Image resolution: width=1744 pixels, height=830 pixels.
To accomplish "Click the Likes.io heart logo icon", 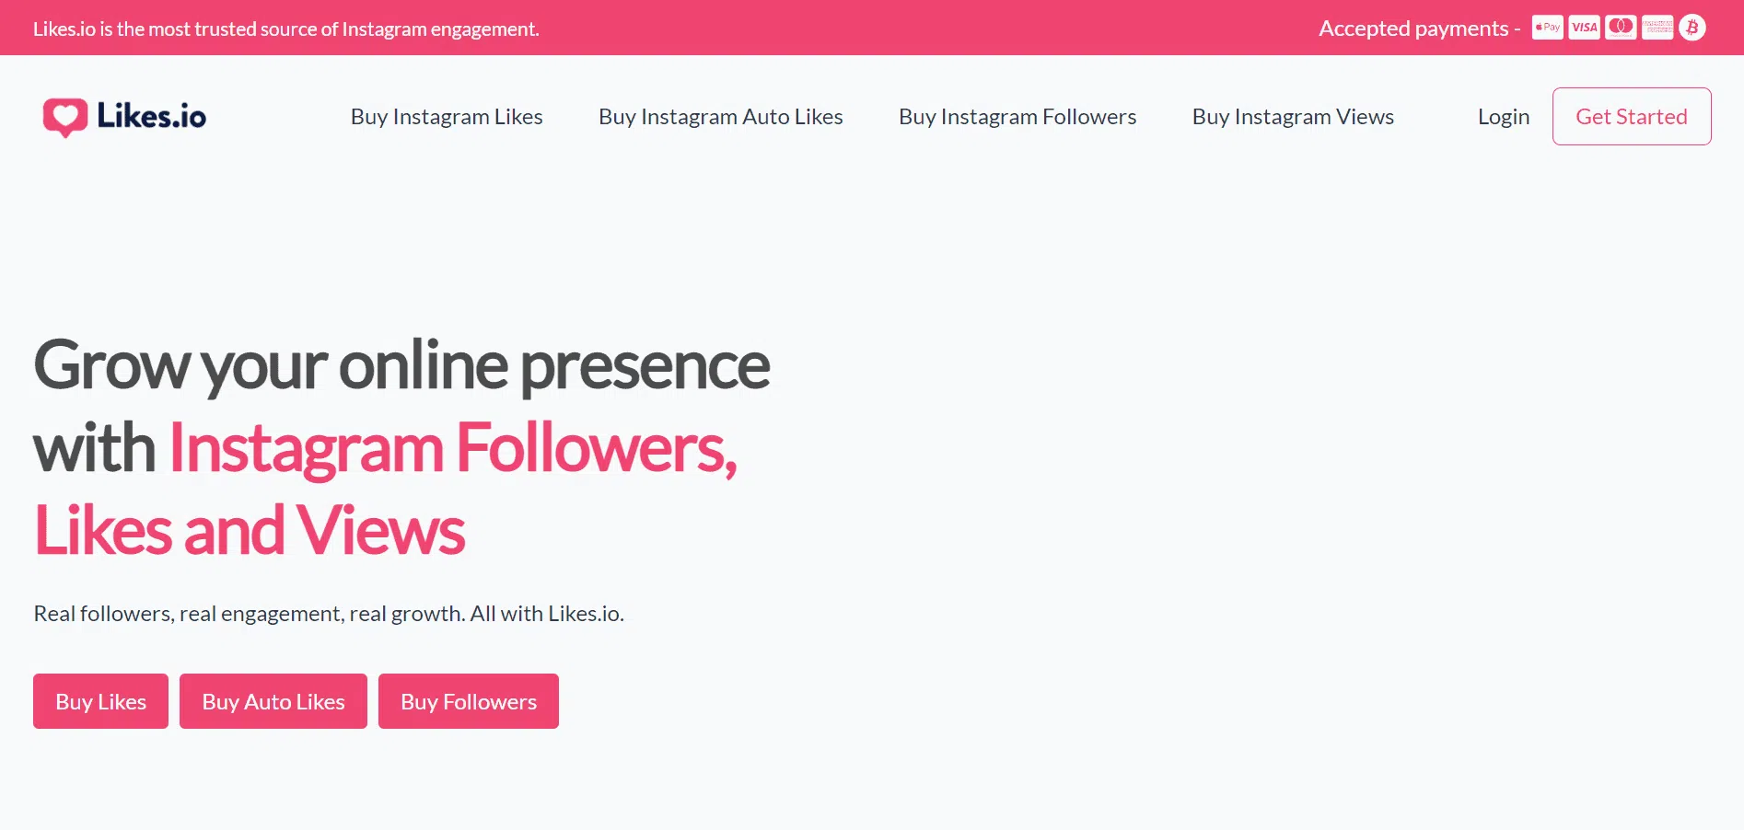I will [x=64, y=117].
